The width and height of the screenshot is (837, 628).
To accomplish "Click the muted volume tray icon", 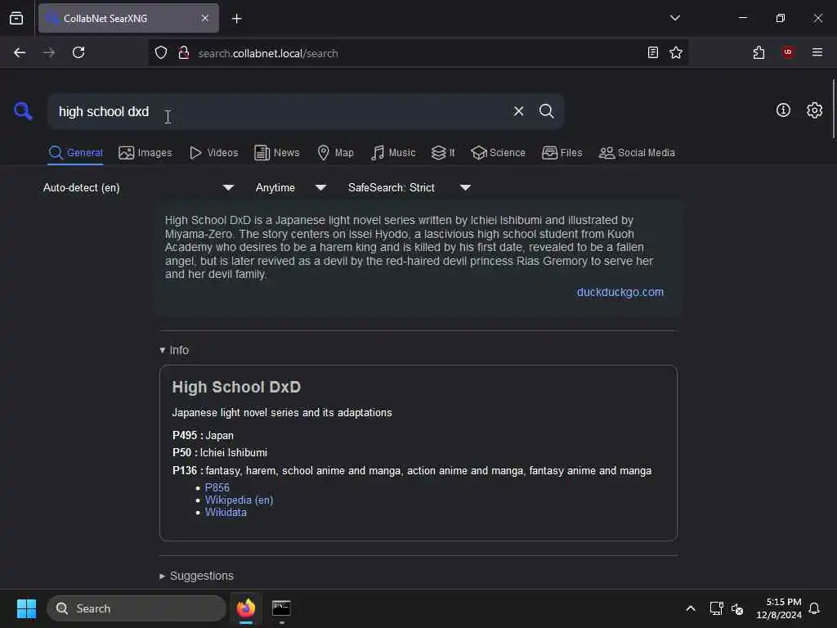I will [x=737, y=608].
